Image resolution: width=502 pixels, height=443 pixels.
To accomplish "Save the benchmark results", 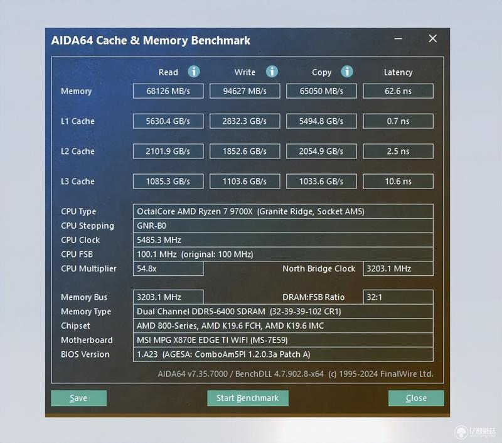I will (x=79, y=398).
